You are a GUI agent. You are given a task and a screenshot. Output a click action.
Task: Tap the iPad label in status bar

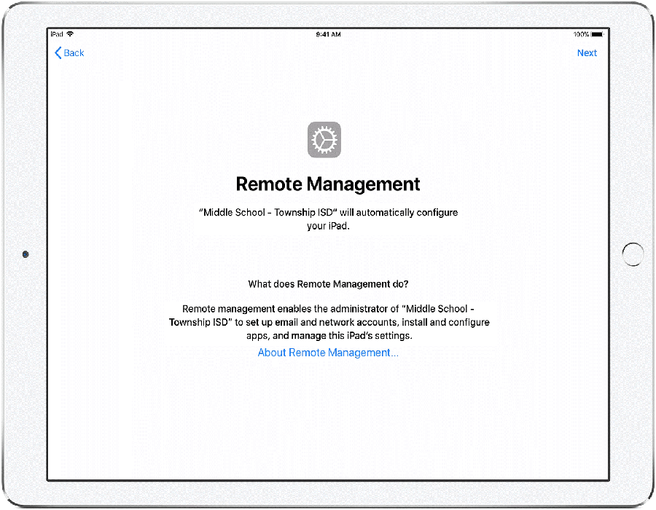(56, 34)
